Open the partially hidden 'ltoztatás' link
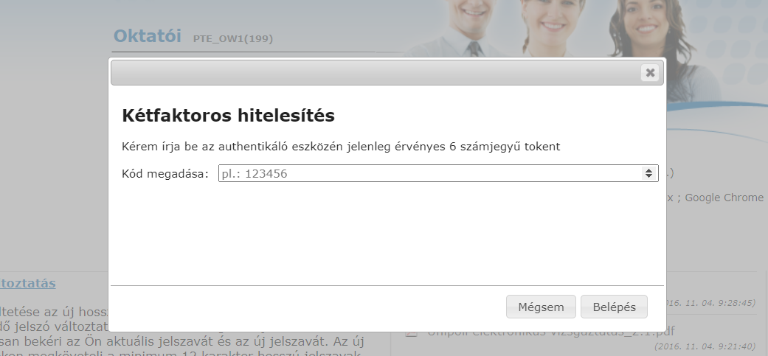This screenshot has height=356, width=768. point(27,284)
